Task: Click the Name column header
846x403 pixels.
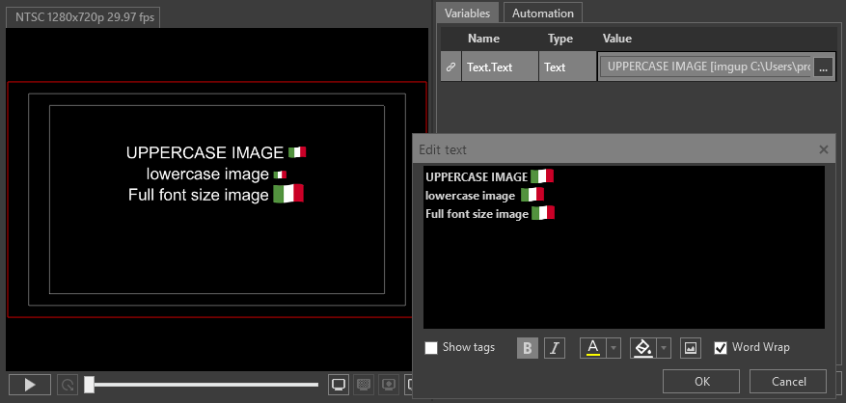Action: 483,39
